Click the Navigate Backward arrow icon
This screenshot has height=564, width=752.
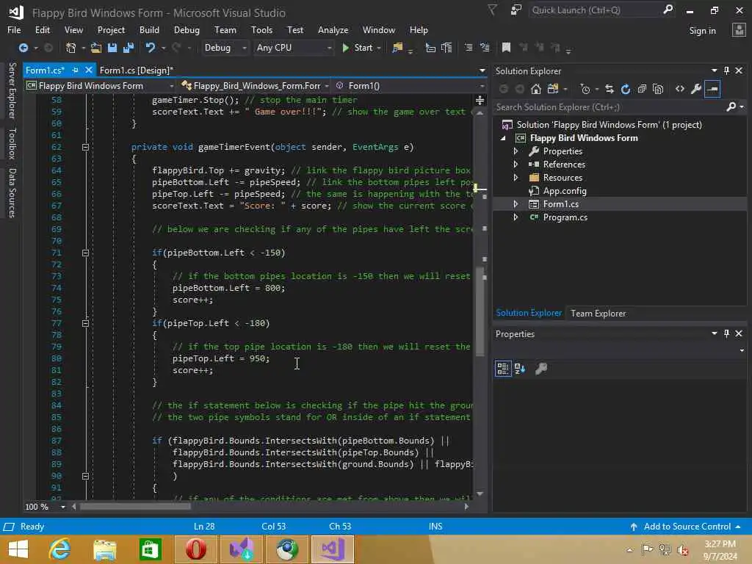coord(23,48)
